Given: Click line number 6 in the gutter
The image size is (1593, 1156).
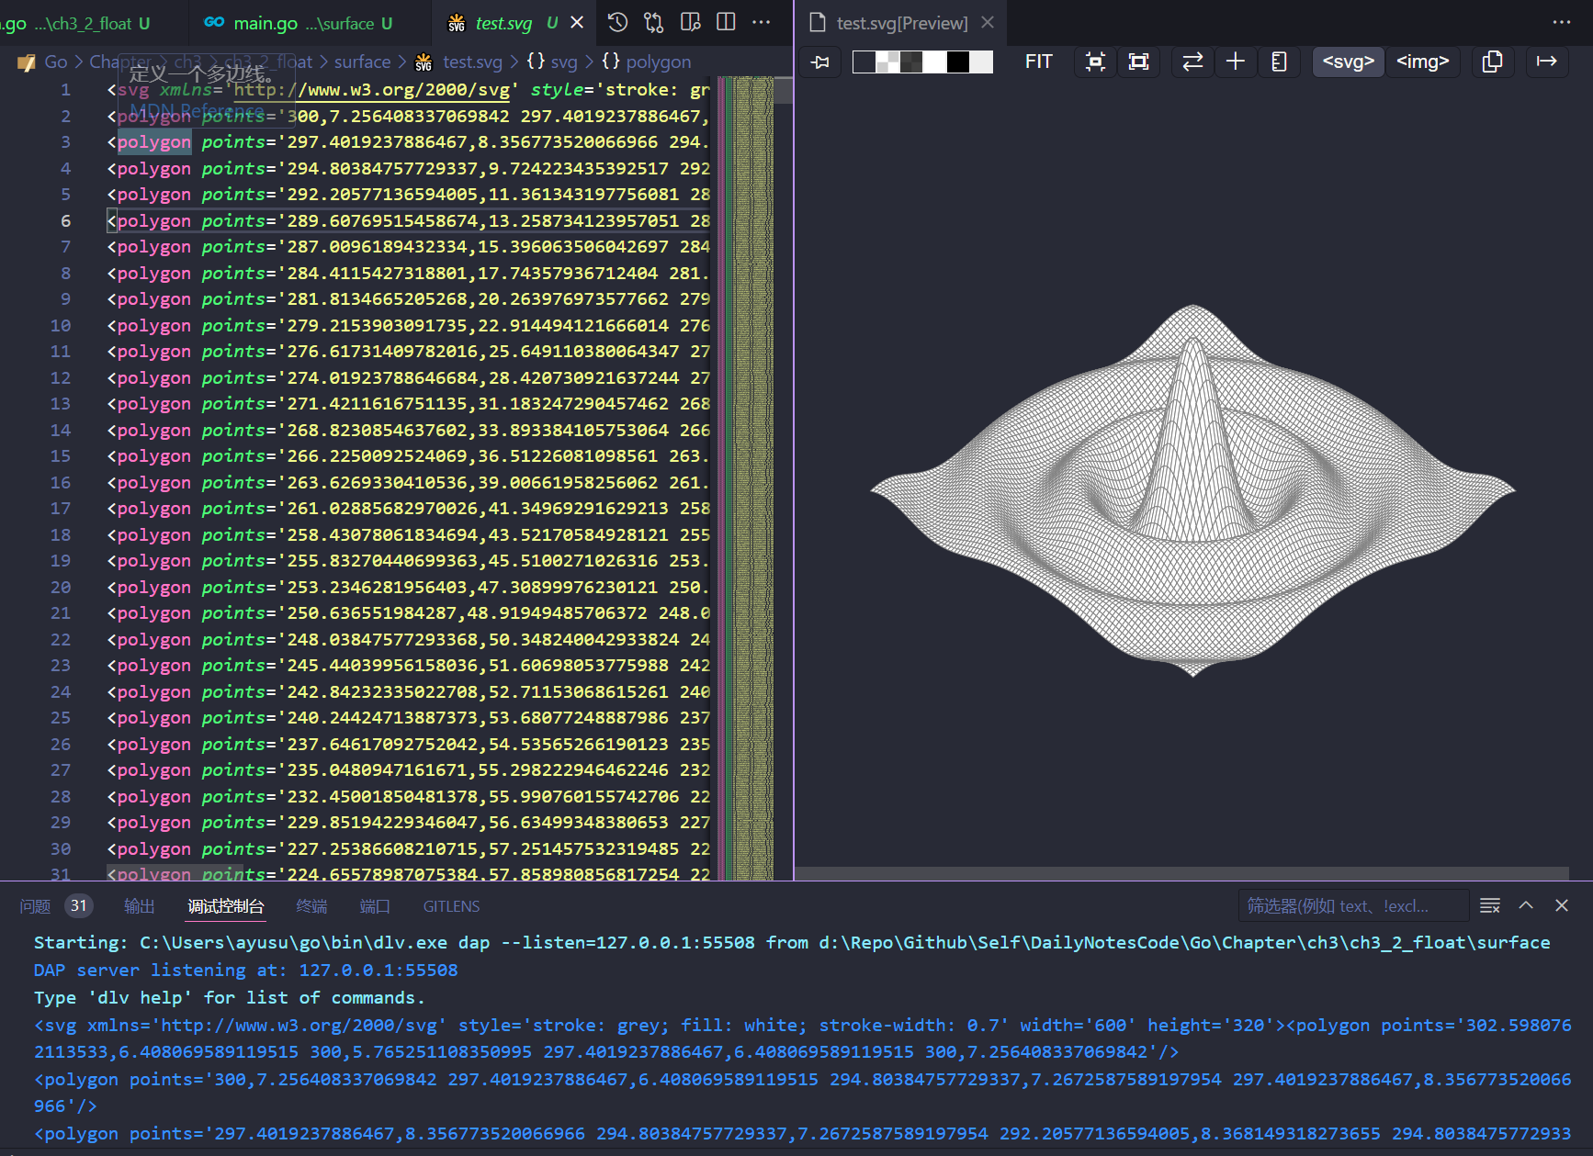Looking at the screenshot, I should 66,220.
